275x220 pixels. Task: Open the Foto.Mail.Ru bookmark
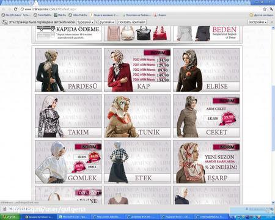point(42,15)
